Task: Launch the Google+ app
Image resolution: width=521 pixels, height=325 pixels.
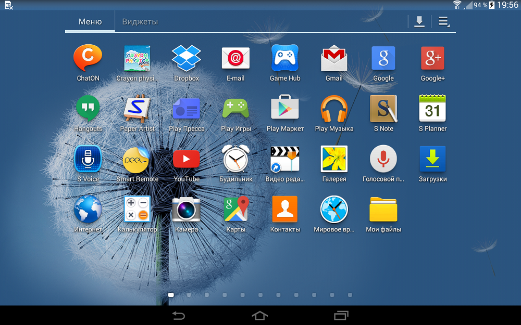Action: 432,59
